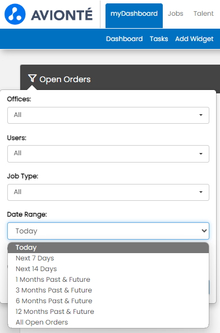
Task: Choose 12 Months Past & Future
Action: pyautogui.click(x=108, y=312)
